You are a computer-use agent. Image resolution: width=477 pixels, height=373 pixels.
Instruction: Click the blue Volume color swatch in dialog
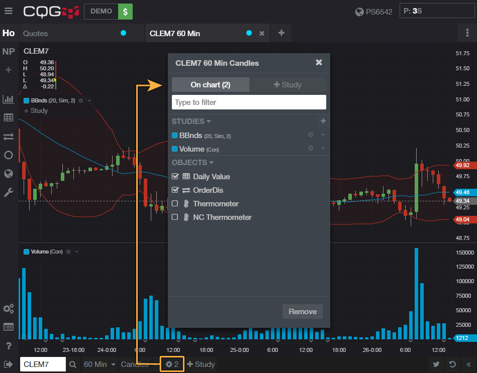pos(175,149)
